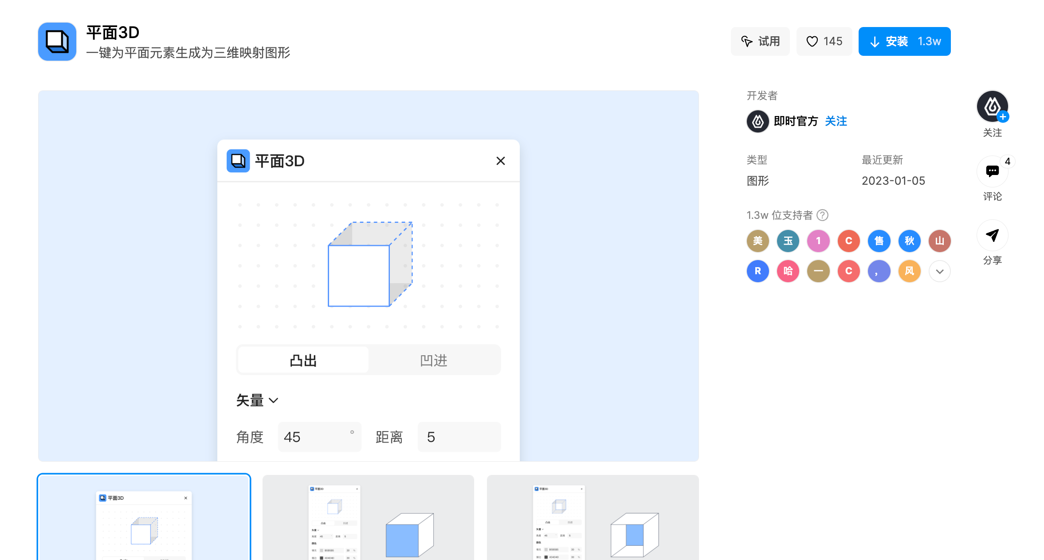Click the 距离 input field showing 5

click(459, 437)
